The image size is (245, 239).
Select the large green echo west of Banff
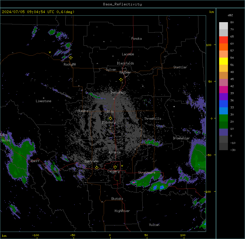[x=20, y=159]
